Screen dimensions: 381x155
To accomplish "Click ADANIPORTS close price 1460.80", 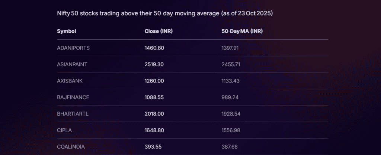I will click(x=154, y=48).
